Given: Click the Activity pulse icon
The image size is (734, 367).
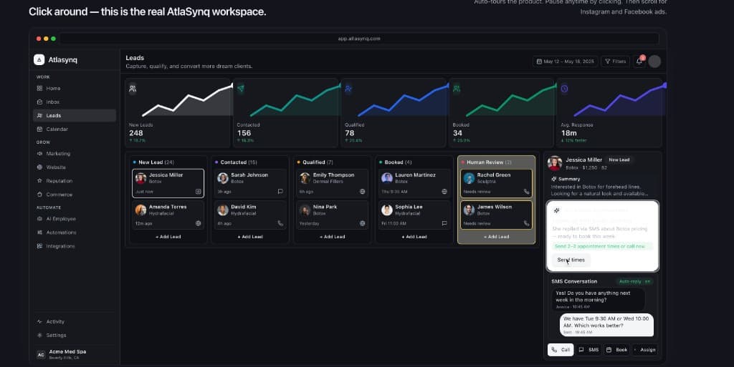Looking at the screenshot, I should pos(40,321).
